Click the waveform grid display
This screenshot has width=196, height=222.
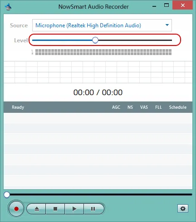point(98,72)
